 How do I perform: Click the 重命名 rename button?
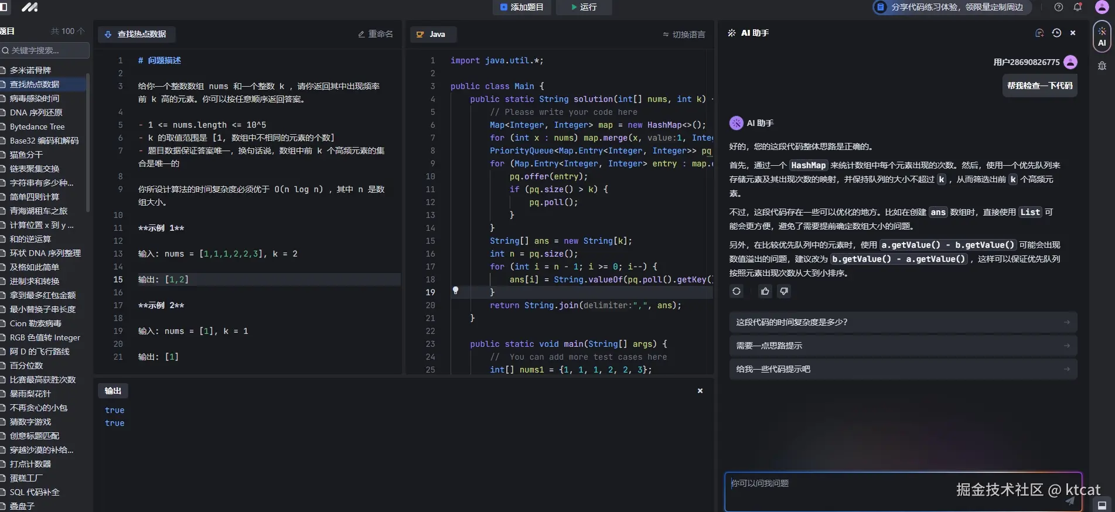pos(376,35)
